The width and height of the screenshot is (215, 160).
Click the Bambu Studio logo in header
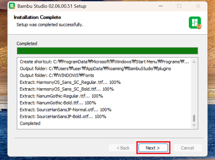point(195,23)
